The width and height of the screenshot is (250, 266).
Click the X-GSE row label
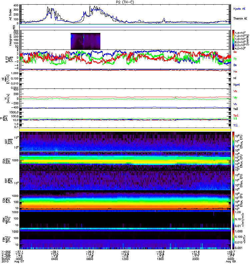6,252
